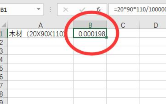Screen dimensions: 166x104
Task: Select empty cell D7
Action: coord(153,85)
